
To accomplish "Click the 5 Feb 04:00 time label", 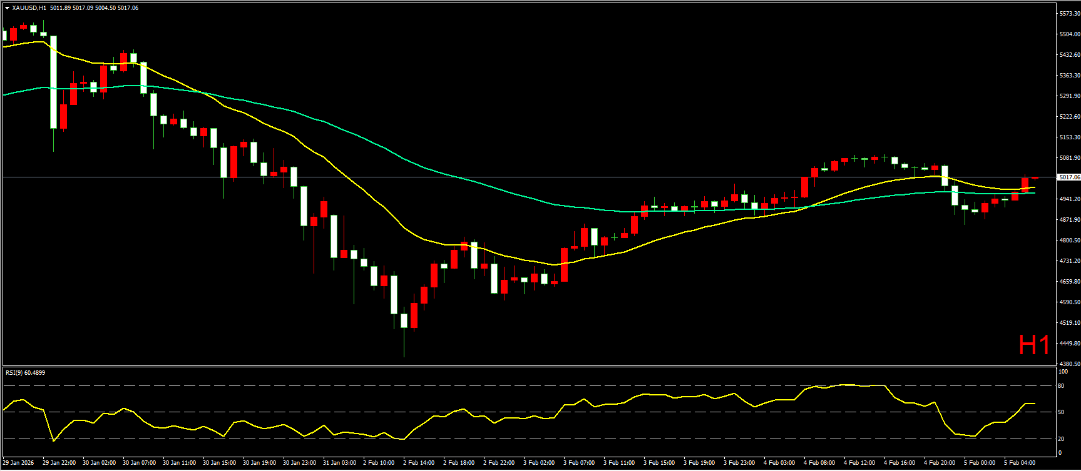I will 1020,463.
